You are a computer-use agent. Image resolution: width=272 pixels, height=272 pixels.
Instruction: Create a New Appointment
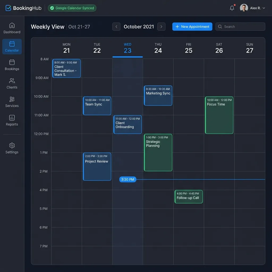pos(192,27)
